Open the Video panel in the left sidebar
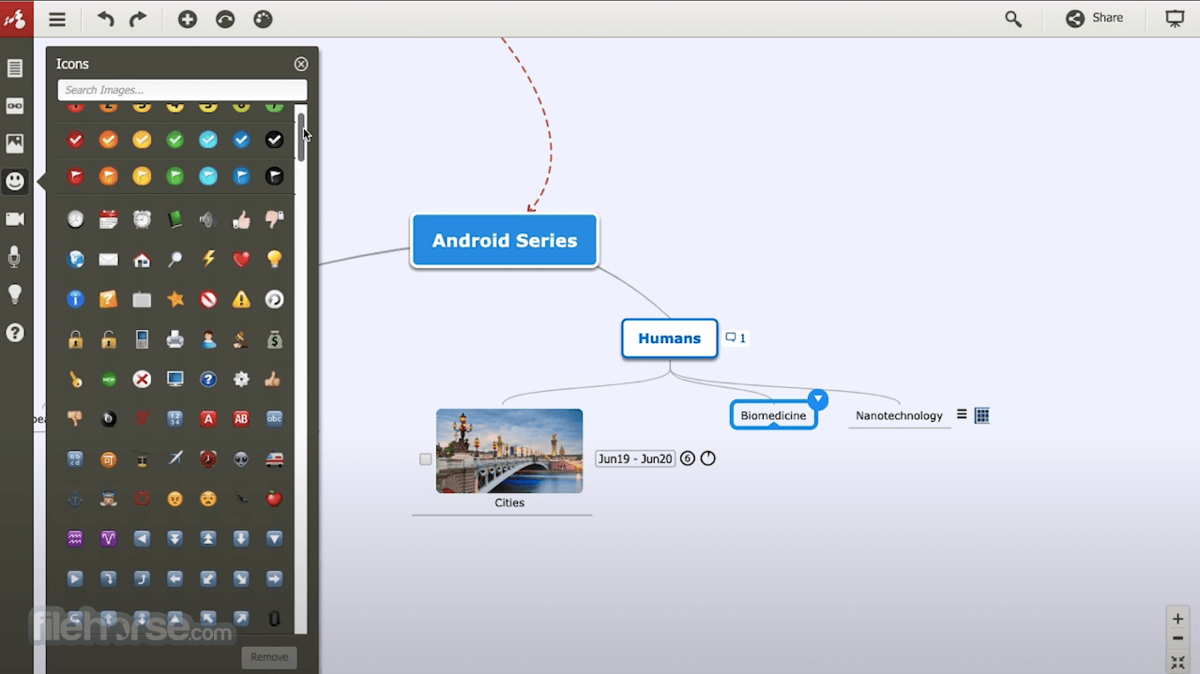1200x674 pixels. [x=15, y=218]
